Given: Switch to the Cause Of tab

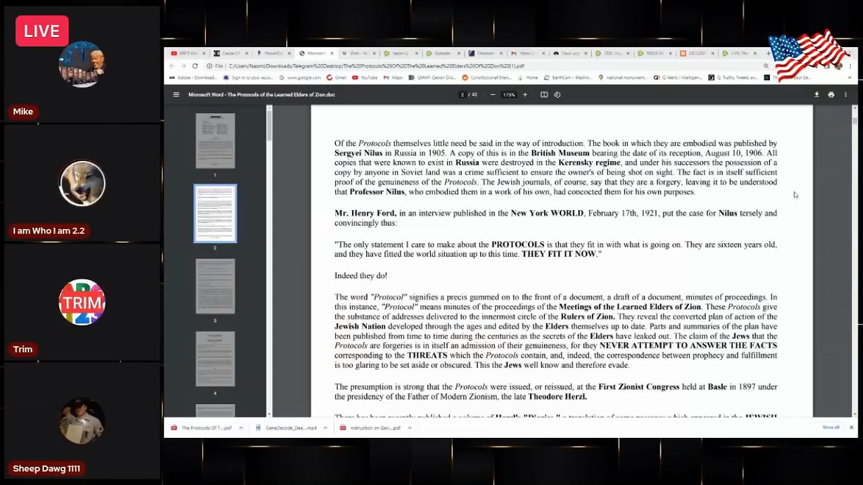Looking at the screenshot, I should click(230, 53).
